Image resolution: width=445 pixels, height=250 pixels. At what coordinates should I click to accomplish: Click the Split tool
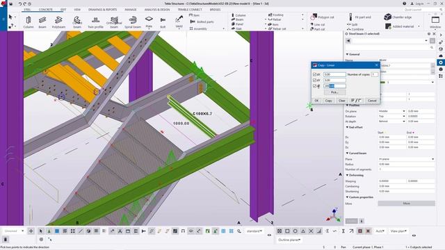pos(353,25)
